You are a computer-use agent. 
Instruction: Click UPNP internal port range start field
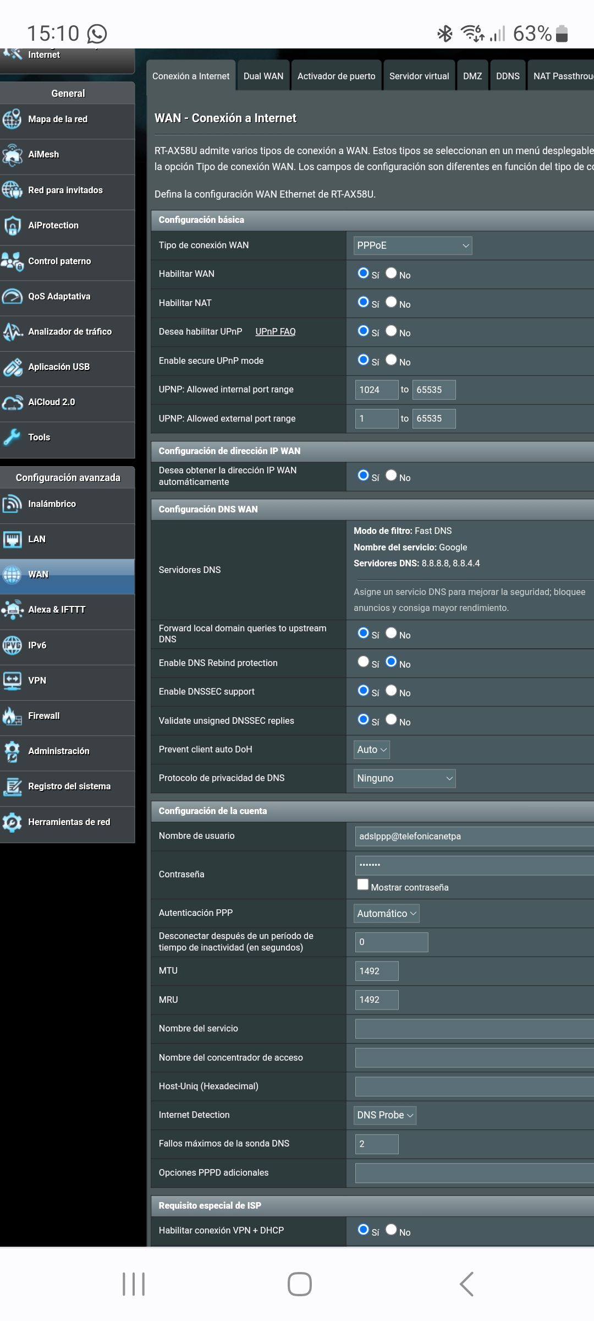pyautogui.click(x=377, y=390)
